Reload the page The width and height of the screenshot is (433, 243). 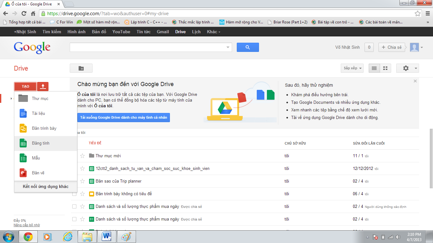24,14
